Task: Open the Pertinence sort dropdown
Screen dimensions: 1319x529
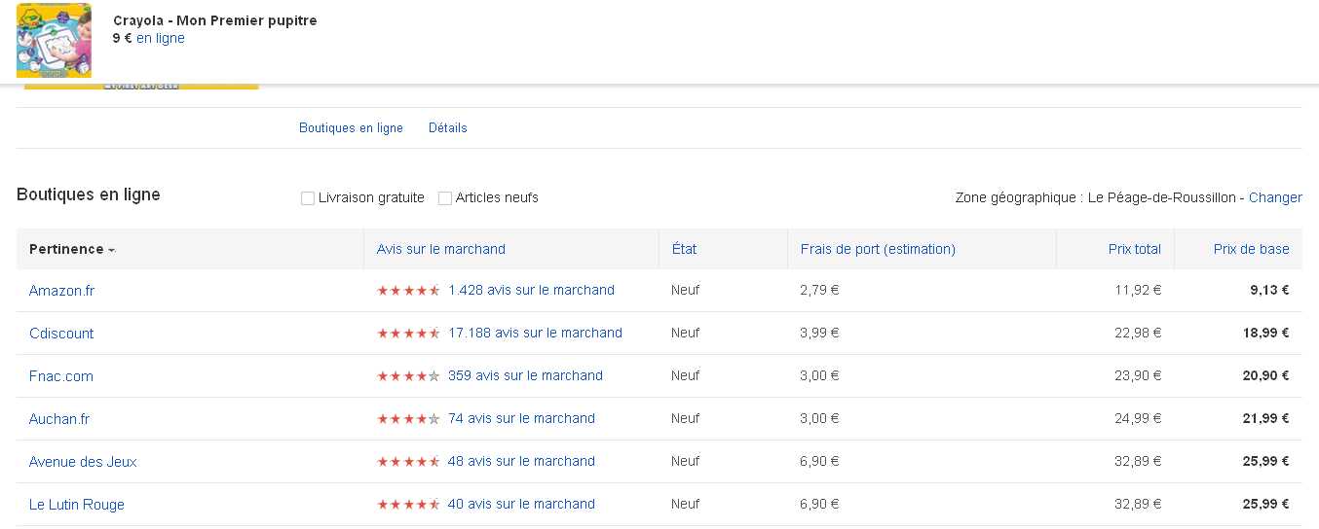Action: click(72, 250)
